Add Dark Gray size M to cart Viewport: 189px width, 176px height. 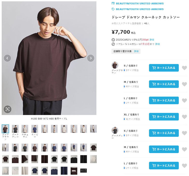click(164, 149)
